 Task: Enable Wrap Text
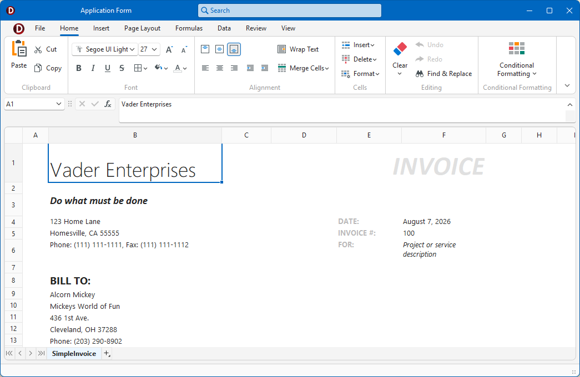(x=297, y=49)
